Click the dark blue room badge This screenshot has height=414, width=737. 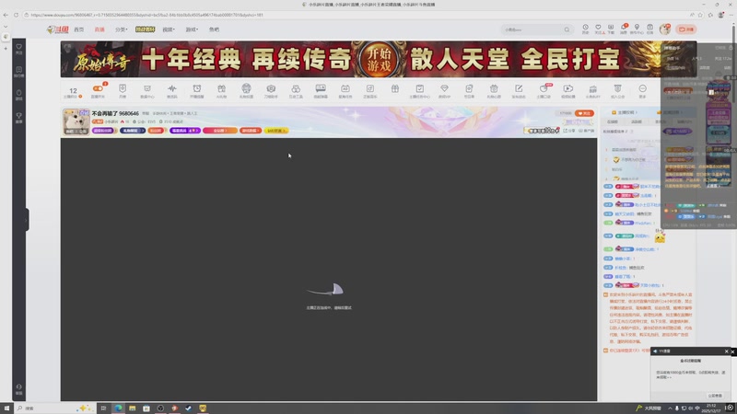[x=133, y=131]
